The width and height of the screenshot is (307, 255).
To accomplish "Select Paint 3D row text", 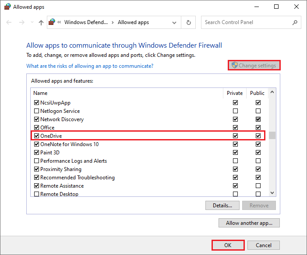I will click(50, 153).
